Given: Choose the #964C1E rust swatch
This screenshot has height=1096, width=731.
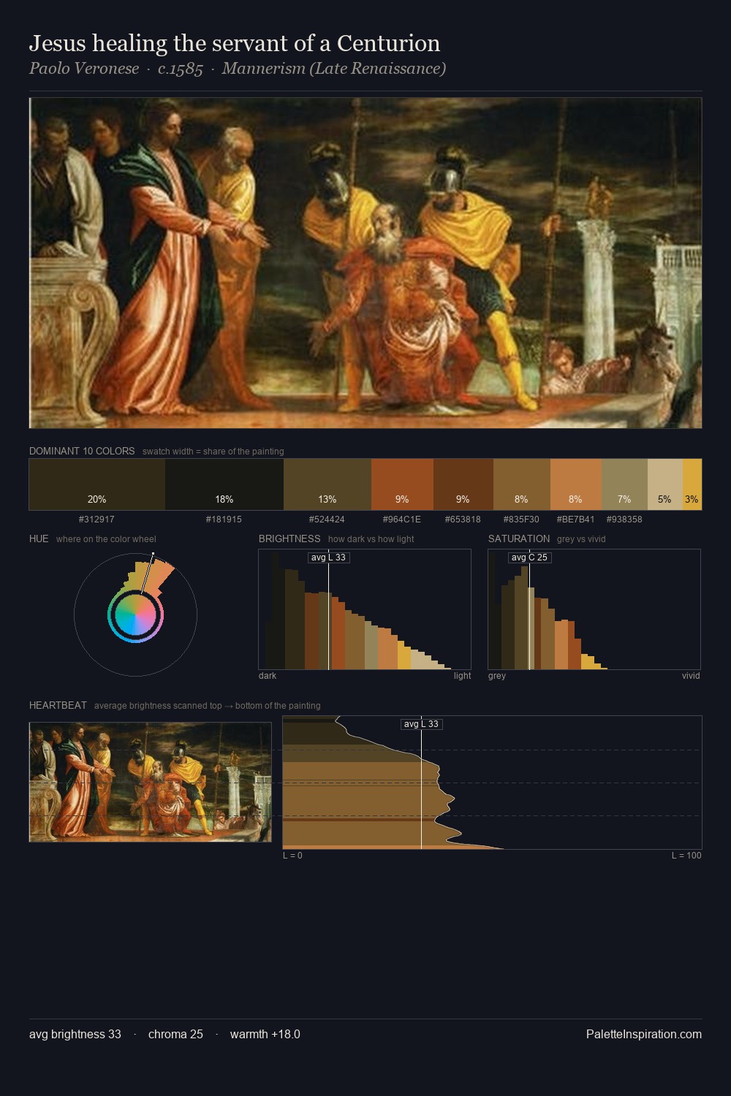Looking at the screenshot, I should click(x=402, y=484).
